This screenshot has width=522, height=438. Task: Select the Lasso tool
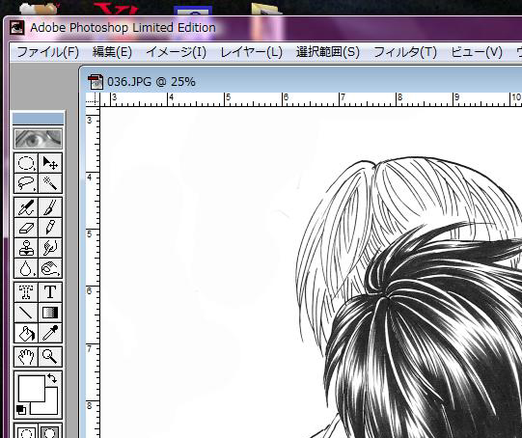[26, 183]
